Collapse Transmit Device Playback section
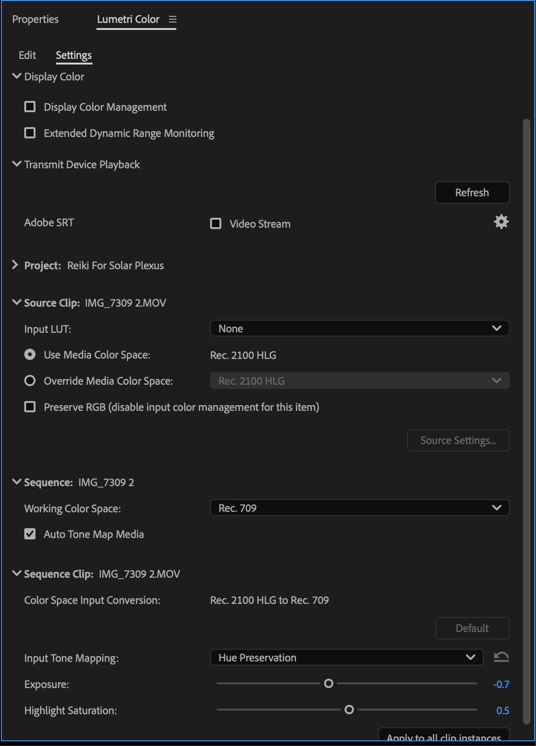Viewport: 536px width, 746px height. (17, 164)
